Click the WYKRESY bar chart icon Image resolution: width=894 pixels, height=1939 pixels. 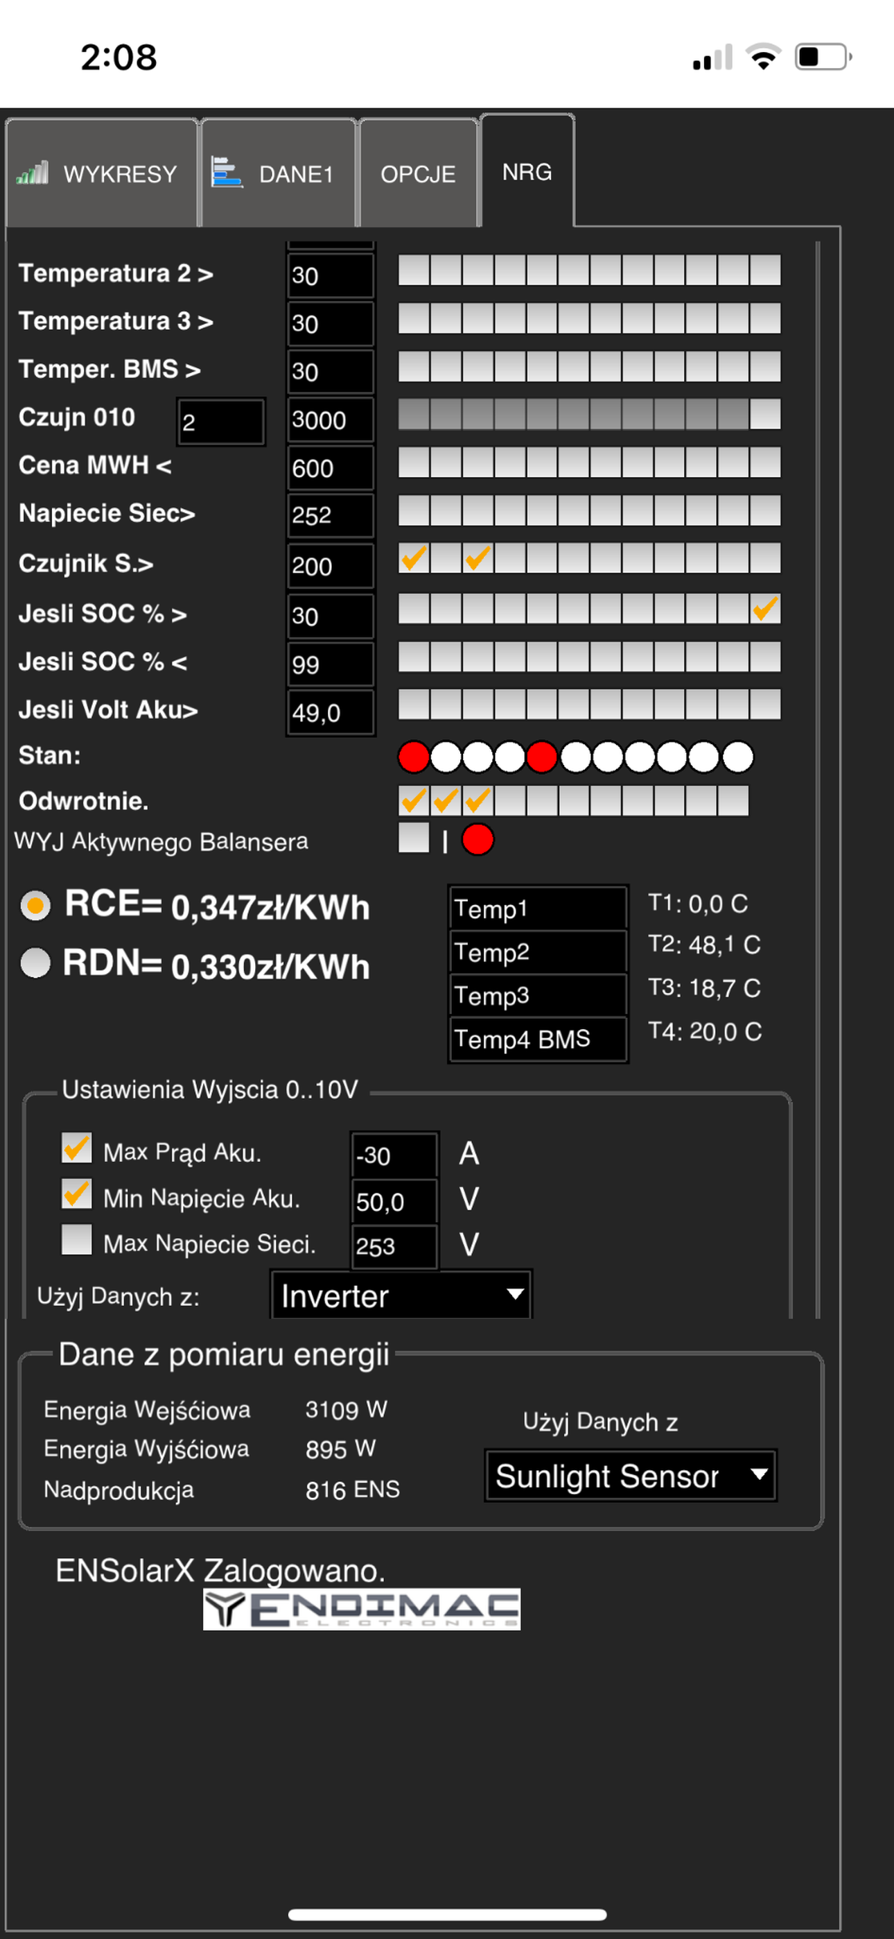click(x=33, y=173)
